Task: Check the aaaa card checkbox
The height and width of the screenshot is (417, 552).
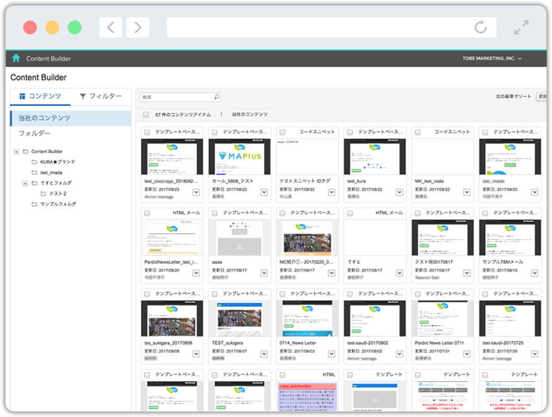Action: [x=214, y=213]
